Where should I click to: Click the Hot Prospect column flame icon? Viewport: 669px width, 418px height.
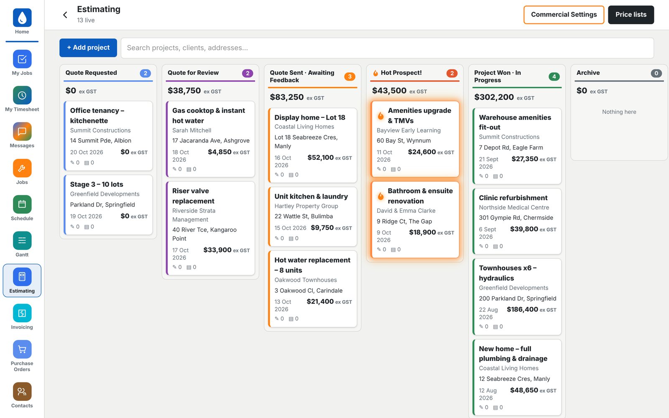coord(375,73)
